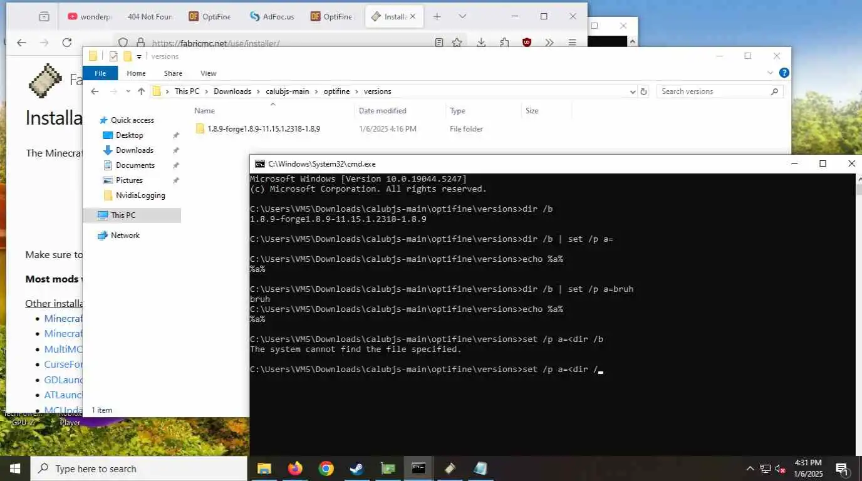Click Properties quick access toolbar checkmark icon
The width and height of the screenshot is (862, 481).
click(113, 56)
